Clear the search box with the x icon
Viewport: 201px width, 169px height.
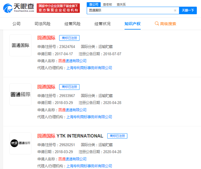pyautogui.click(x=175, y=11)
